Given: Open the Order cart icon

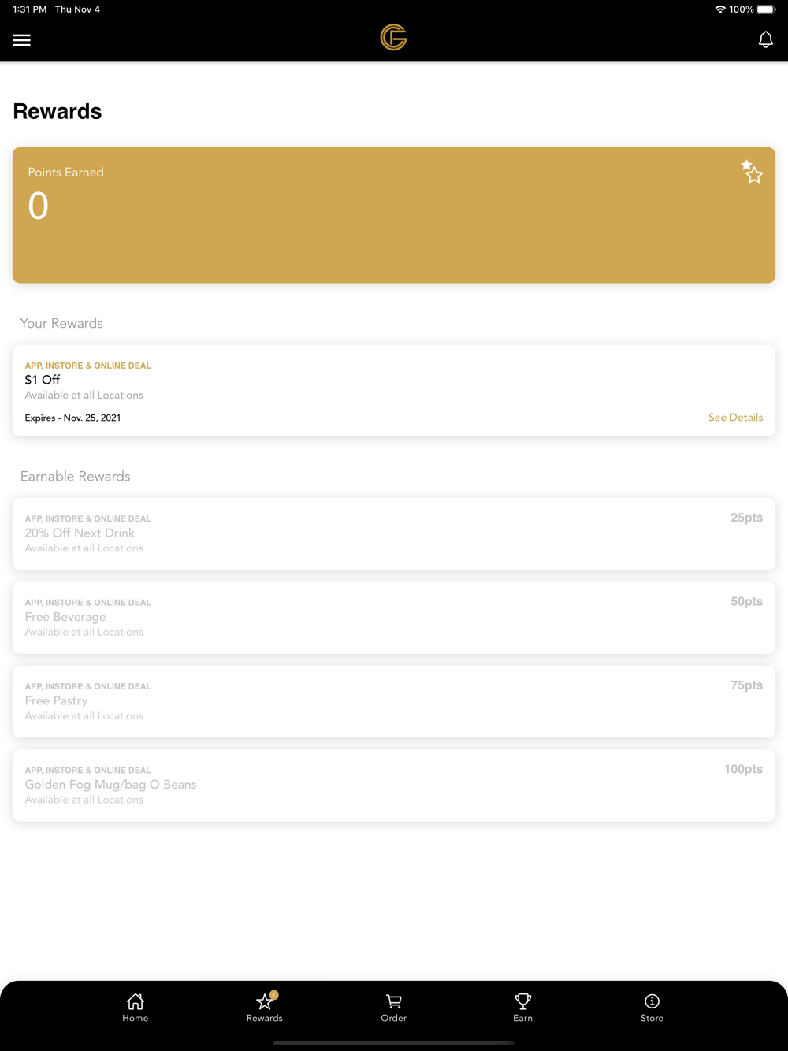Looking at the screenshot, I should [394, 1008].
